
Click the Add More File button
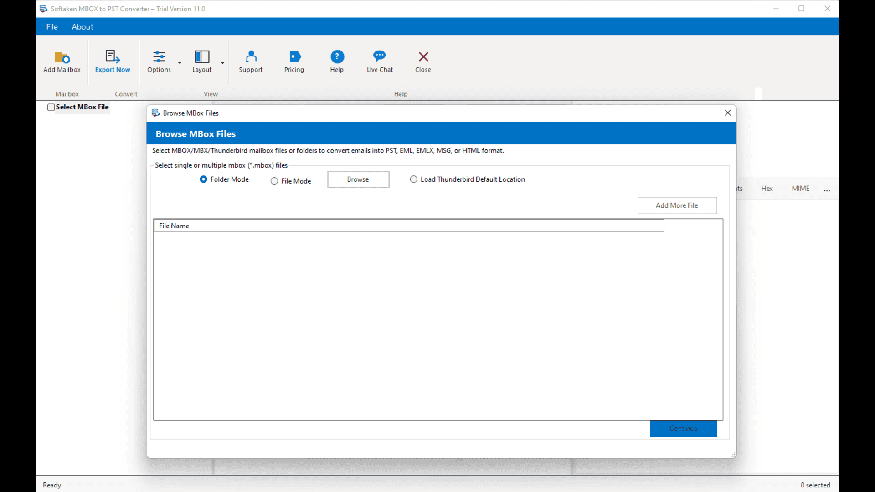click(x=677, y=205)
